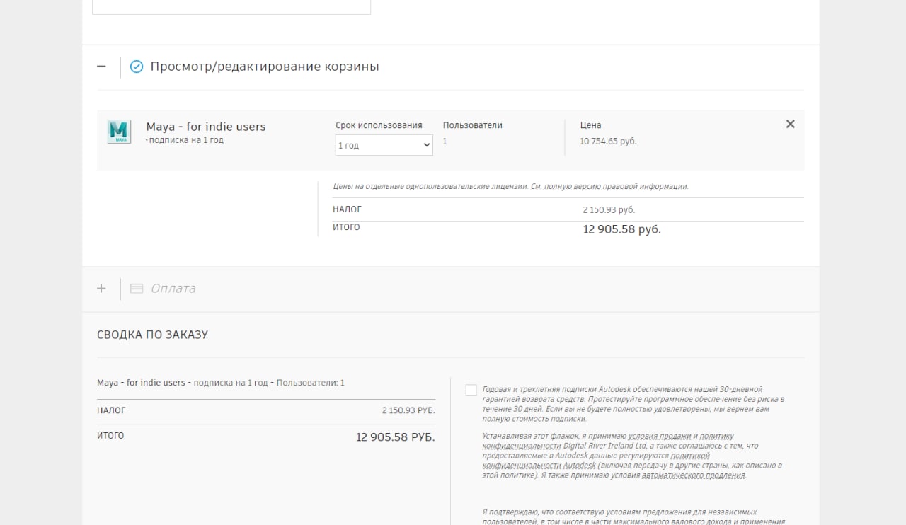
Task: Click the checkmark icon next to Просмотр/редактирование корзины
Action: pyautogui.click(x=137, y=67)
